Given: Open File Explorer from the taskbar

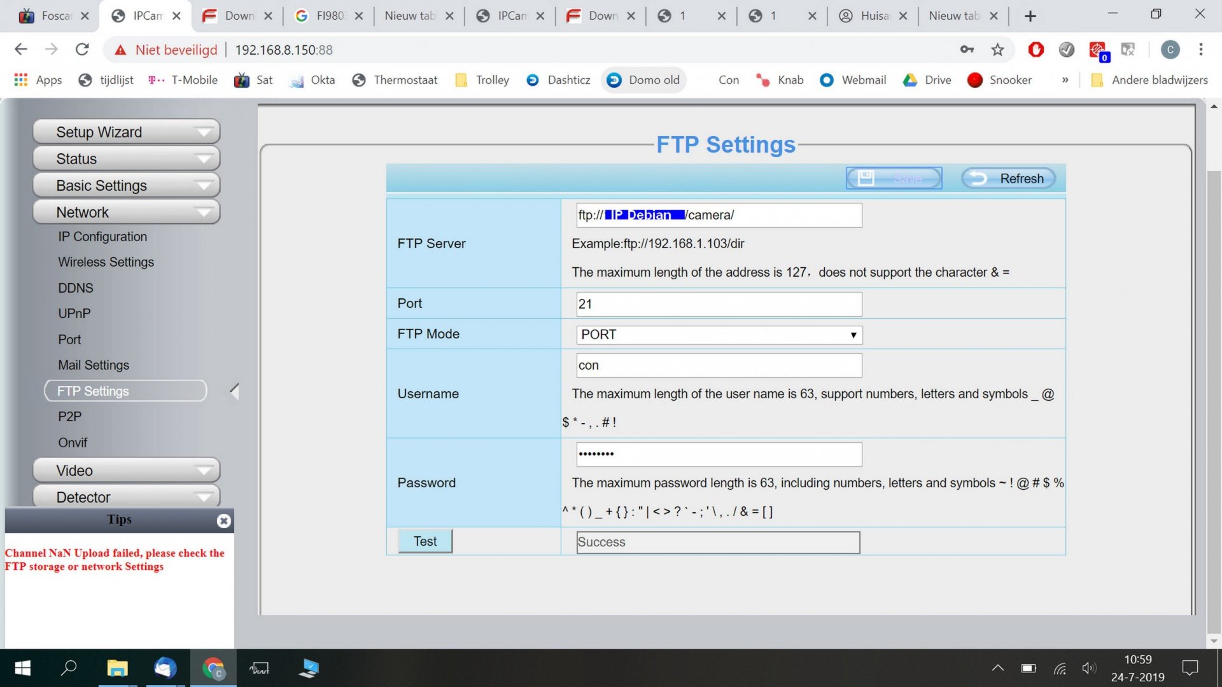Looking at the screenshot, I should pyautogui.click(x=117, y=669).
